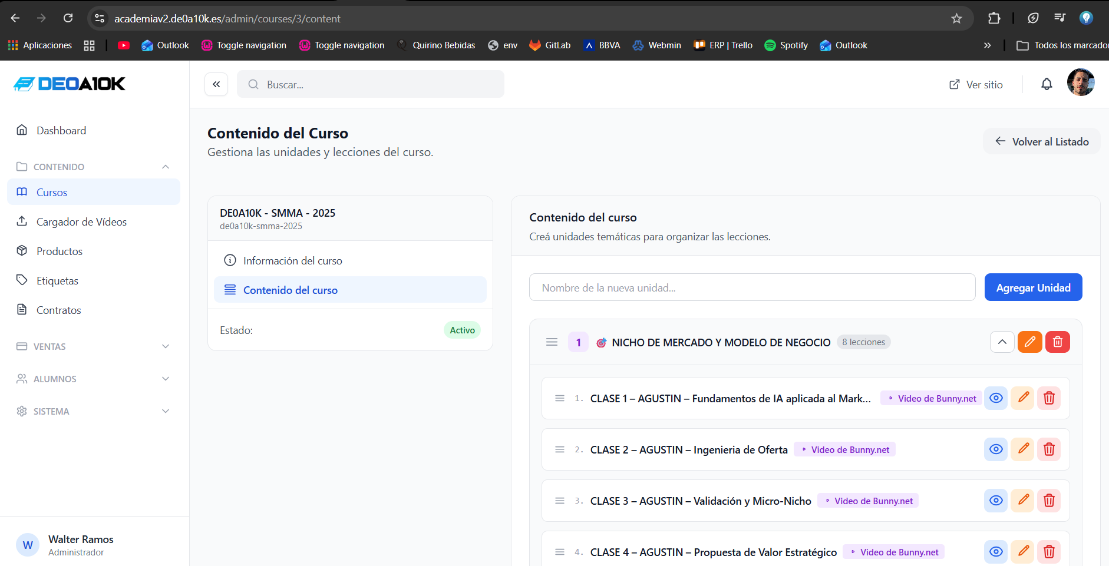The image size is (1109, 566).
Task: Click the DEOA10K logo
Action: point(70,84)
